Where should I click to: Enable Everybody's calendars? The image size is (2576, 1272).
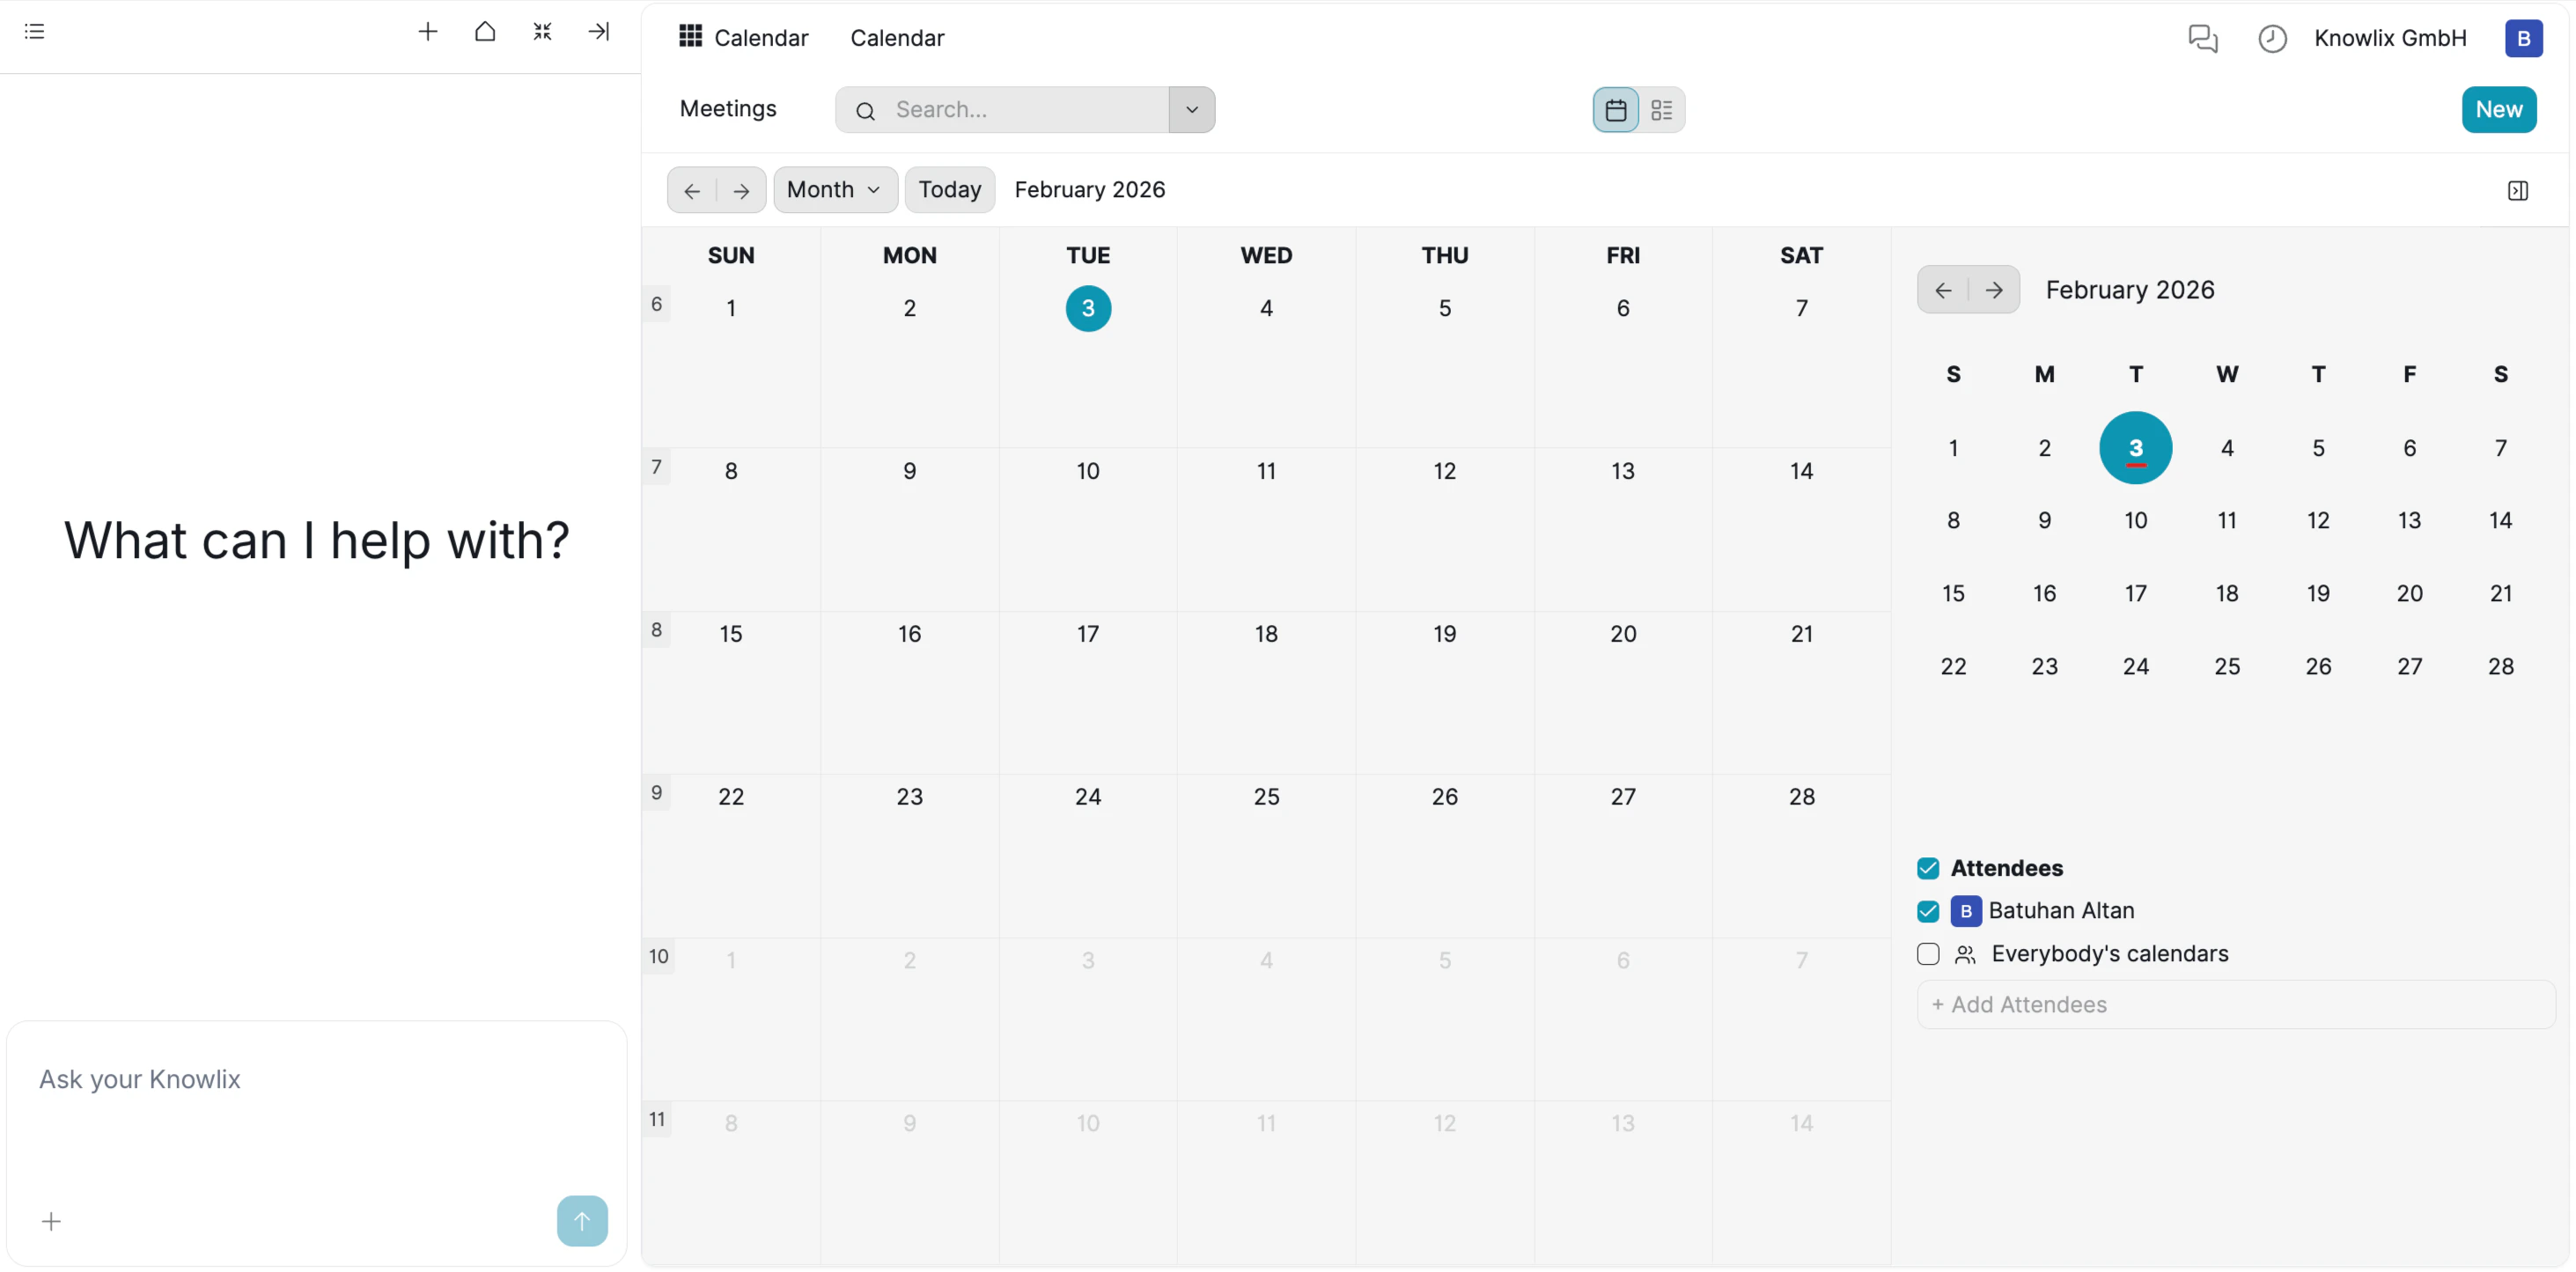[1928, 954]
